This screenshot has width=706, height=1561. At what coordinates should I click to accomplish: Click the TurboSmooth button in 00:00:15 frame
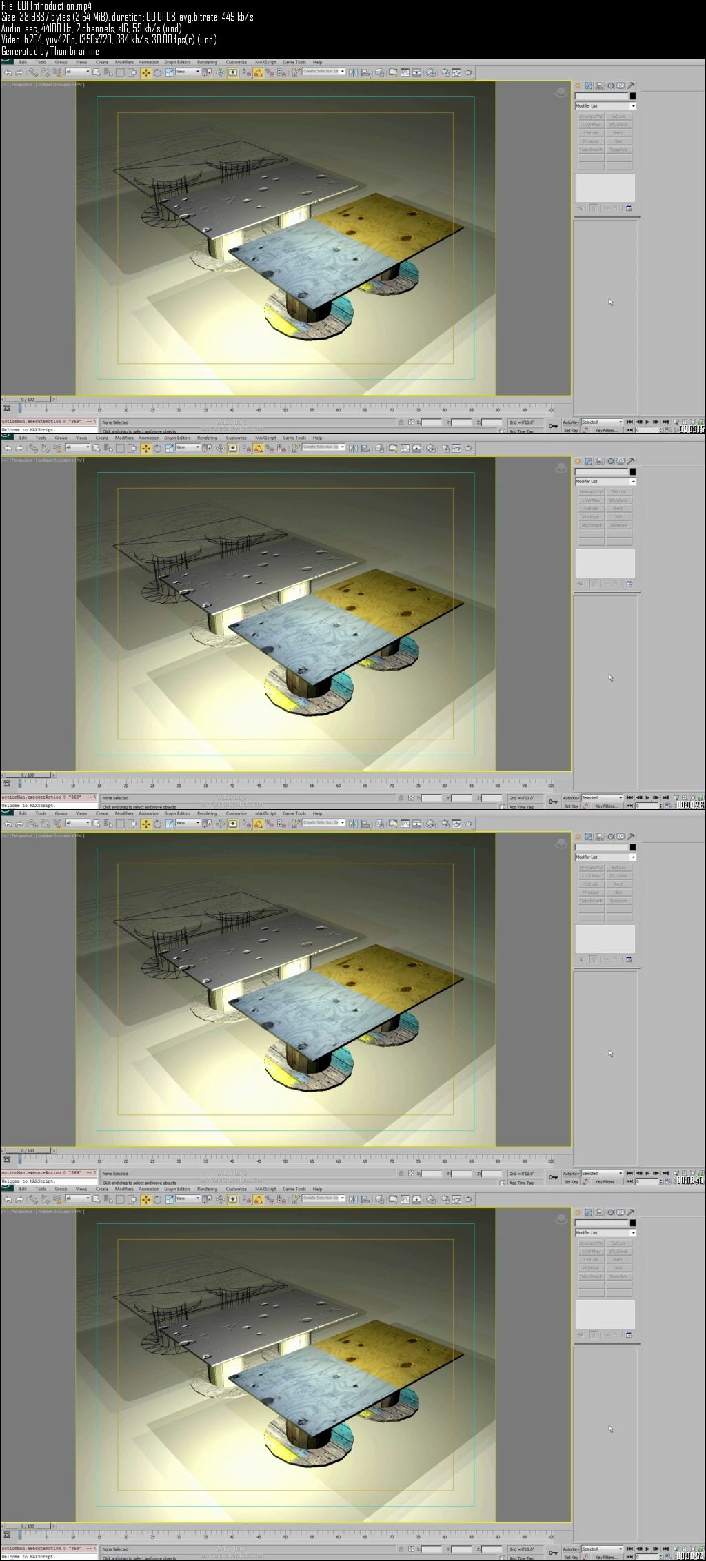click(592, 150)
